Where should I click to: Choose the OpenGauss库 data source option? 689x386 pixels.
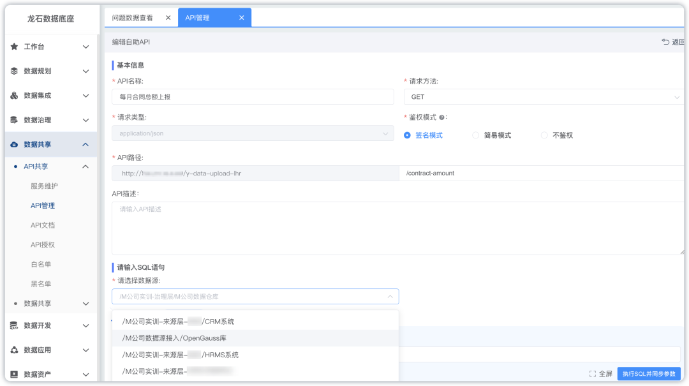pyautogui.click(x=255, y=338)
